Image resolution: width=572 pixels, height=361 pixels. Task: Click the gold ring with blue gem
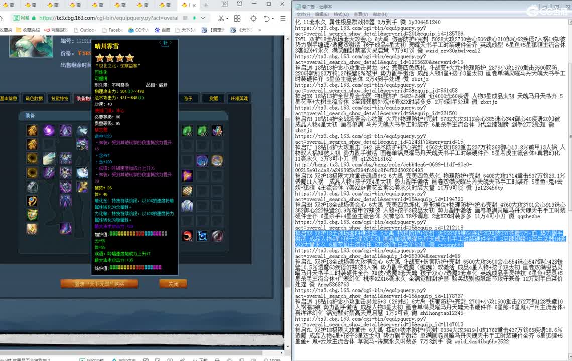tap(32, 201)
